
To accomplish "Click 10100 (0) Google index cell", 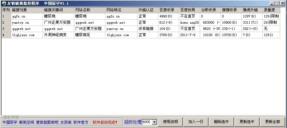I will (x=210, y=35).
